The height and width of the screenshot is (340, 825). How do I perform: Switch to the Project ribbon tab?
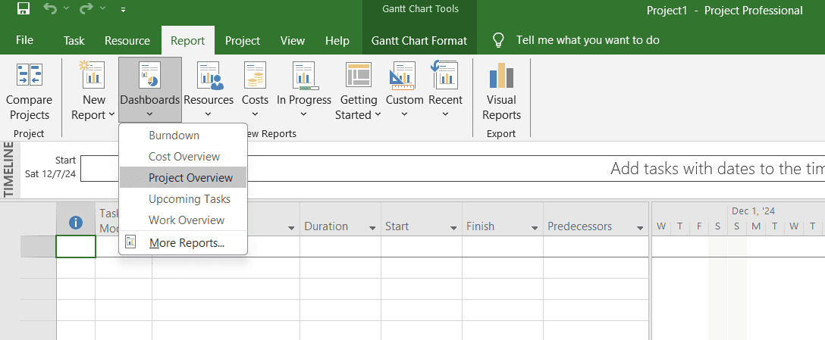(243, 40)
